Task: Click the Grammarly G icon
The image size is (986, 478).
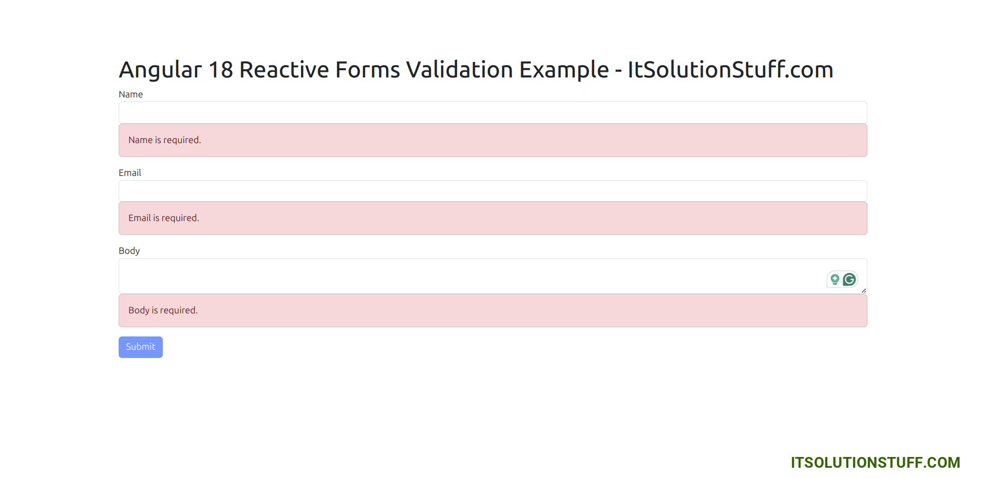Action: tap(849, 280)
